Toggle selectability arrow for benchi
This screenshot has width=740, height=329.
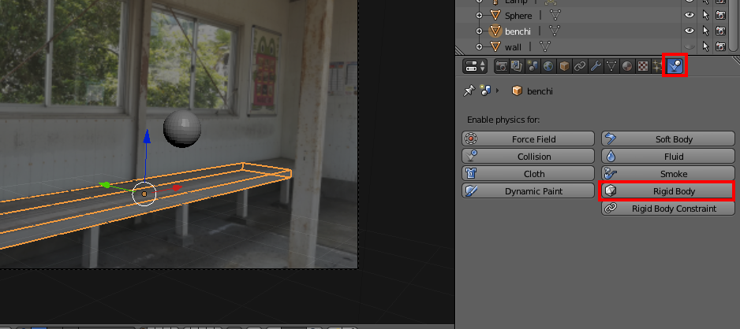[705, 31]
